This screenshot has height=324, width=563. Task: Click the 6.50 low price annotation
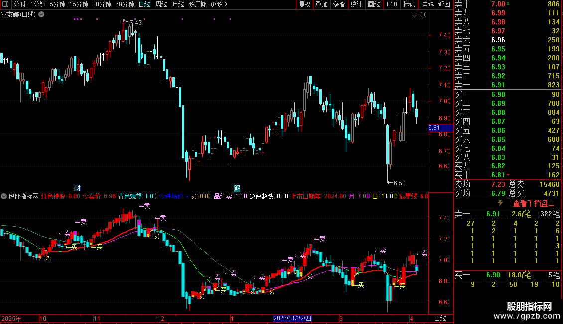click(399, 183)
